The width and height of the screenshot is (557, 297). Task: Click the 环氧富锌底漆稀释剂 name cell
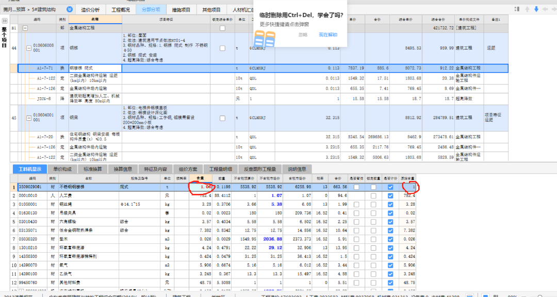pyautogui.click(x=89, y=256)
